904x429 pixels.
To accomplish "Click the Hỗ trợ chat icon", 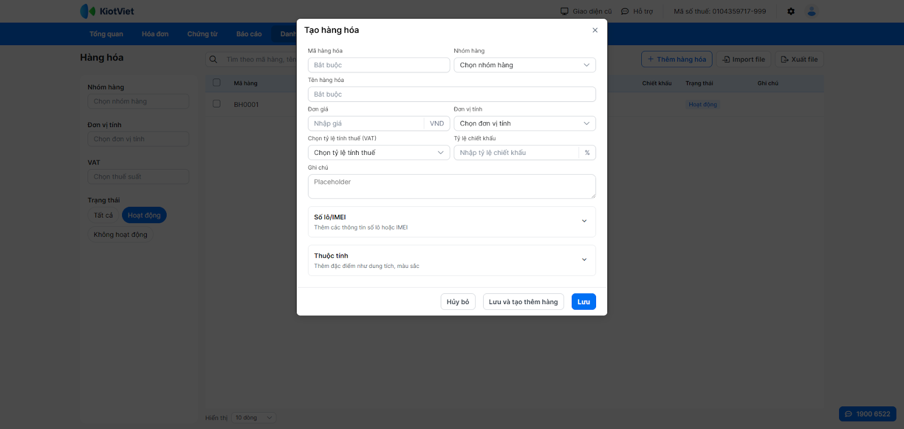I will pos(625,11).
